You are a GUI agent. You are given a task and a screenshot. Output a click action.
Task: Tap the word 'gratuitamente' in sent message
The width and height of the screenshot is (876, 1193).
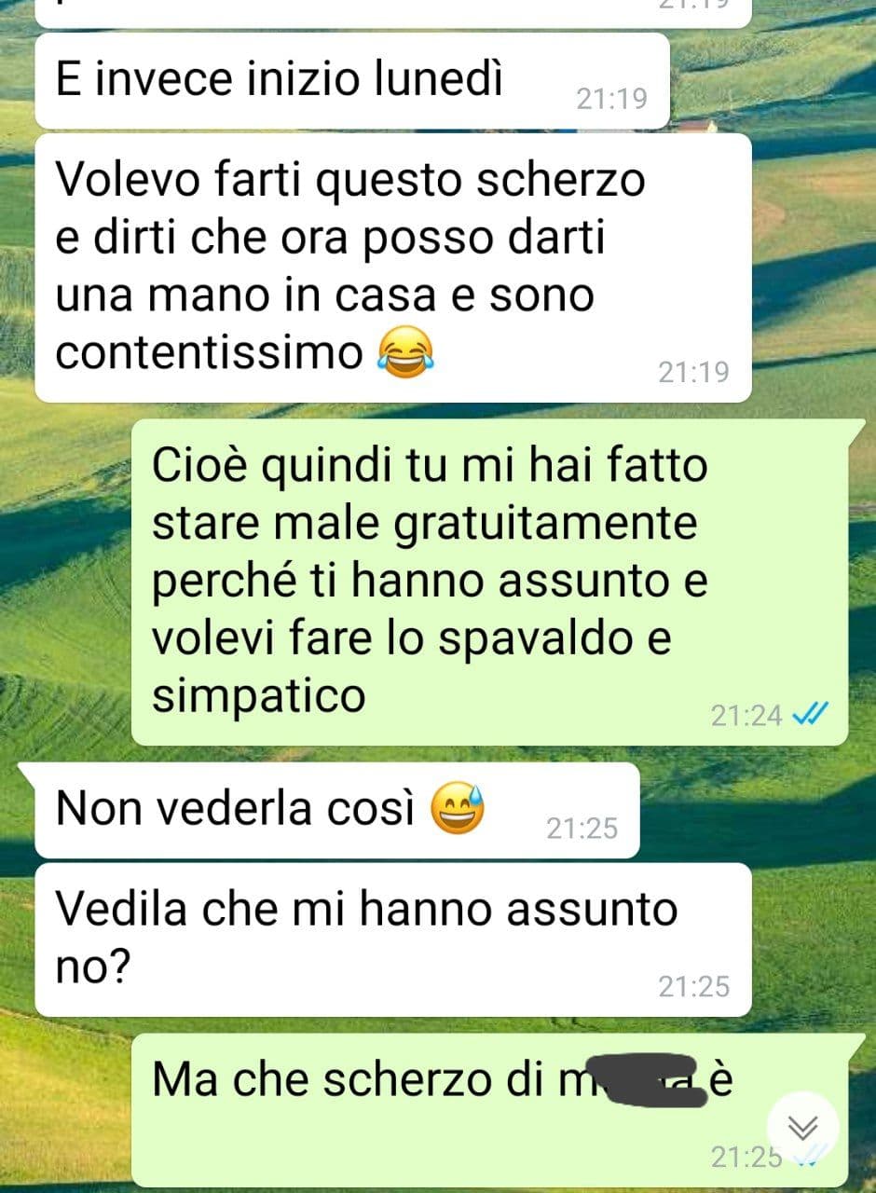pos(546,524)
